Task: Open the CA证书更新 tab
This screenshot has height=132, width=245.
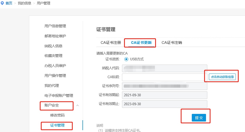Action: (x=141, y=43)
